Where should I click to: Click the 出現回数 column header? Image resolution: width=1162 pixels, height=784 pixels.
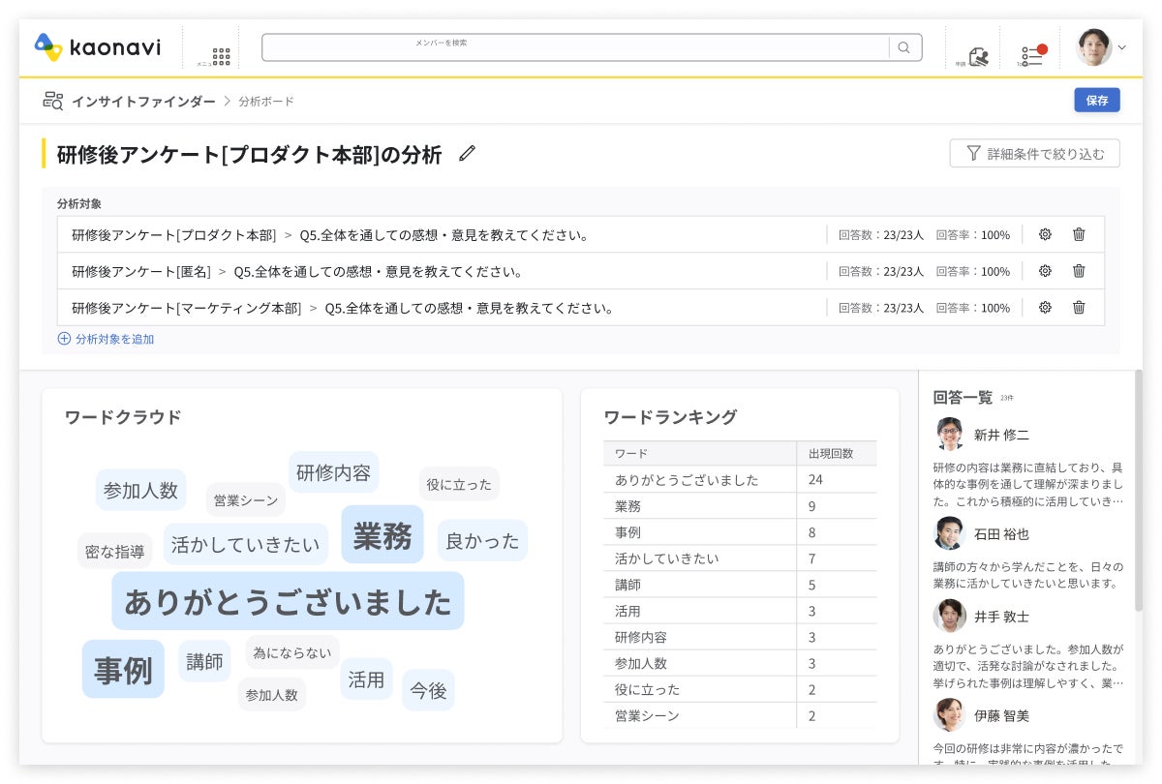click(x=837, y=453)
